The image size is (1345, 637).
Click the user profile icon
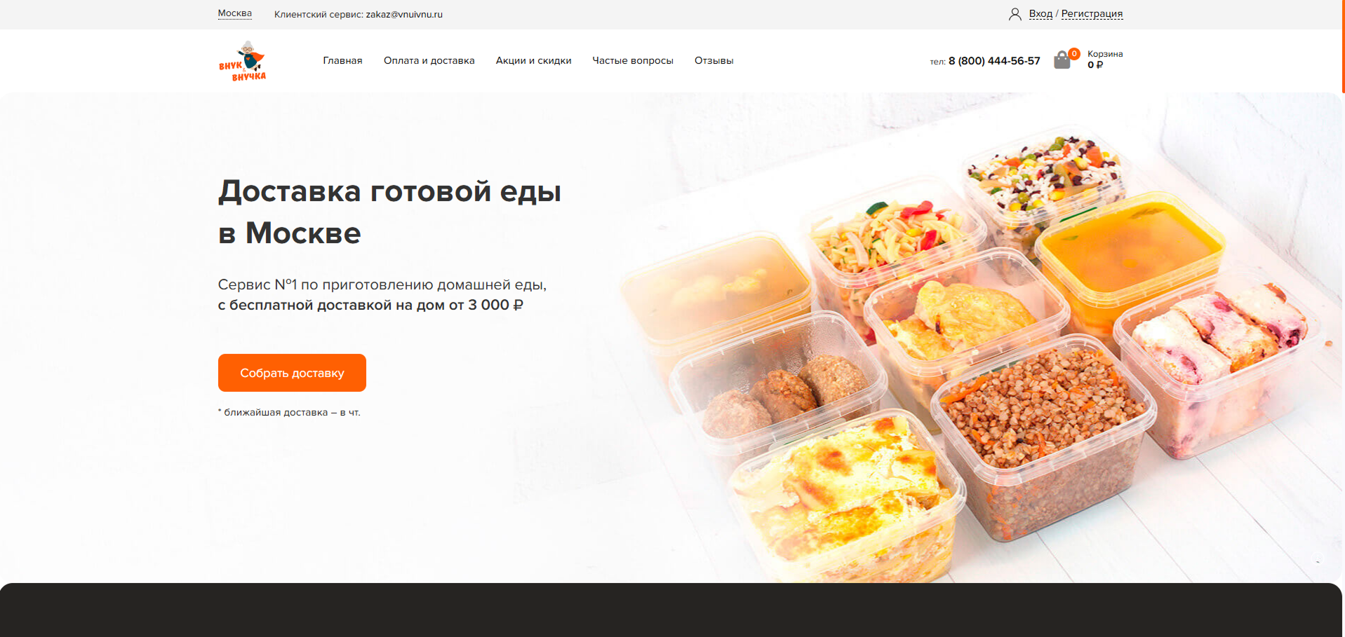[1015, 14]
